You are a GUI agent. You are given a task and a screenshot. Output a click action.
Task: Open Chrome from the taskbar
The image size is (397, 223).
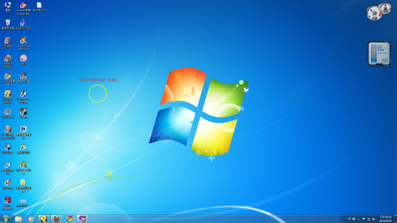69,219
